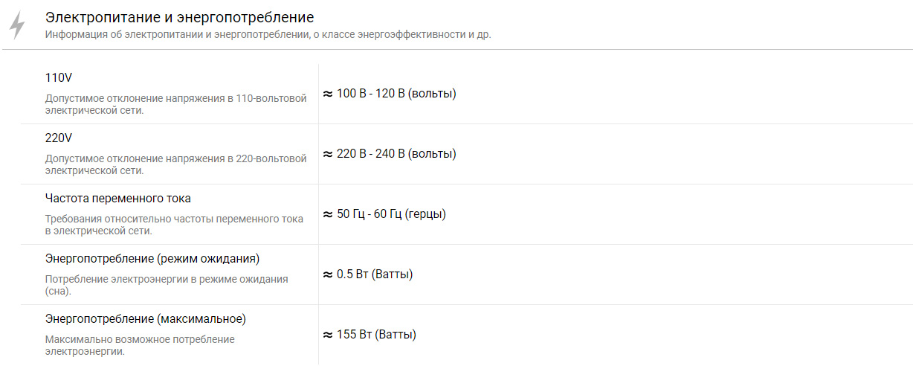Select the 220V specification label

tap(59, 138)
